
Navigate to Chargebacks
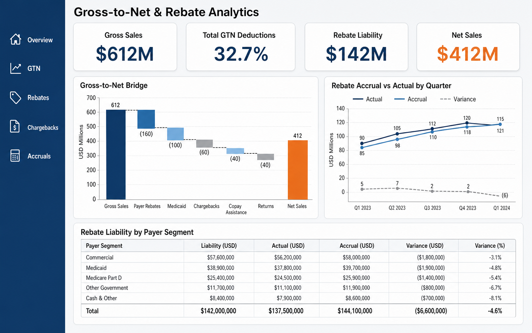(x=43, y=128)
